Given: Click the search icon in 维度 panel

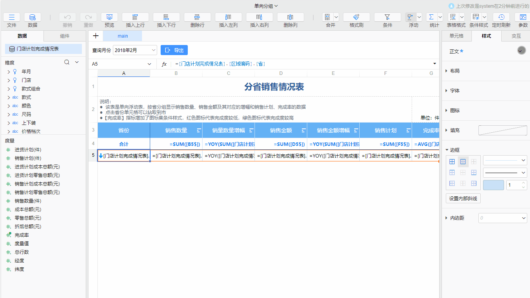Looking at the screenshot, I should click(x=67, y=62).
